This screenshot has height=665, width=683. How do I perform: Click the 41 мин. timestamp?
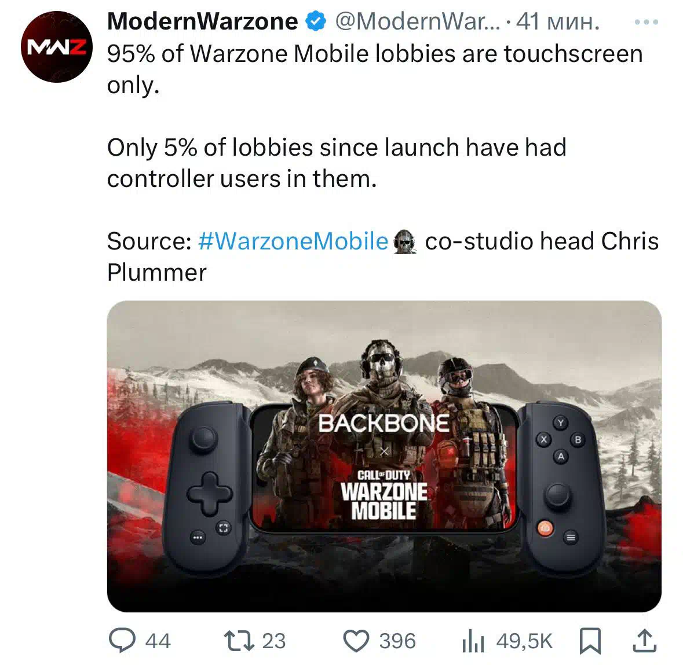(558, 21)
